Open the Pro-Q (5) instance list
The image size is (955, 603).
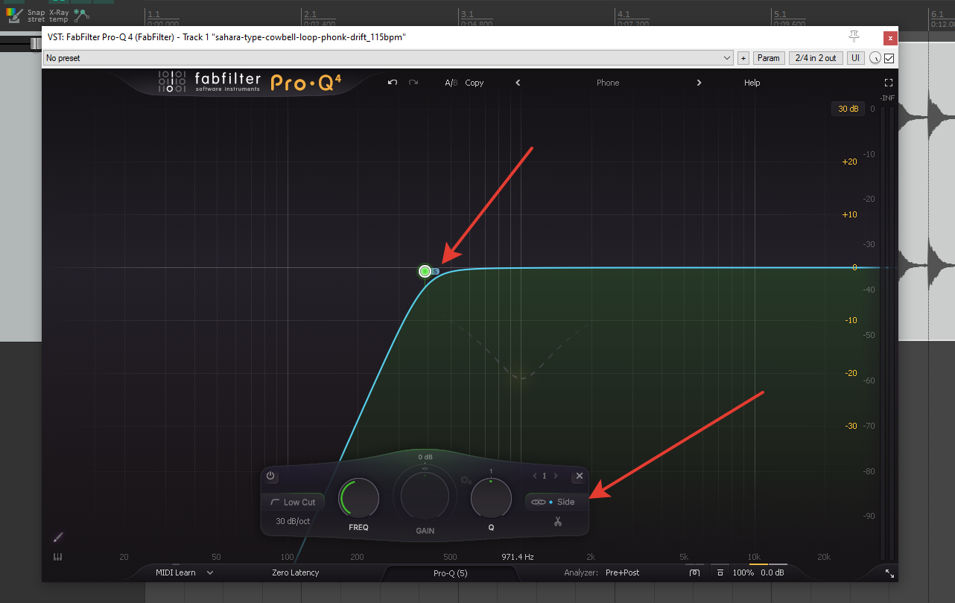point(451,573)
